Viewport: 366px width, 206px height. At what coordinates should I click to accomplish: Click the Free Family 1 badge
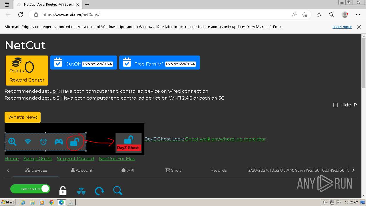pyautogui.click(x=159, y=62)
